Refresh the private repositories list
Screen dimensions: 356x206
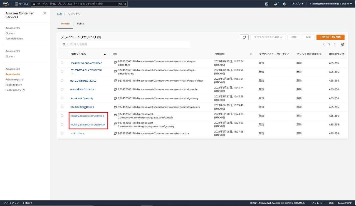point(244,37)
